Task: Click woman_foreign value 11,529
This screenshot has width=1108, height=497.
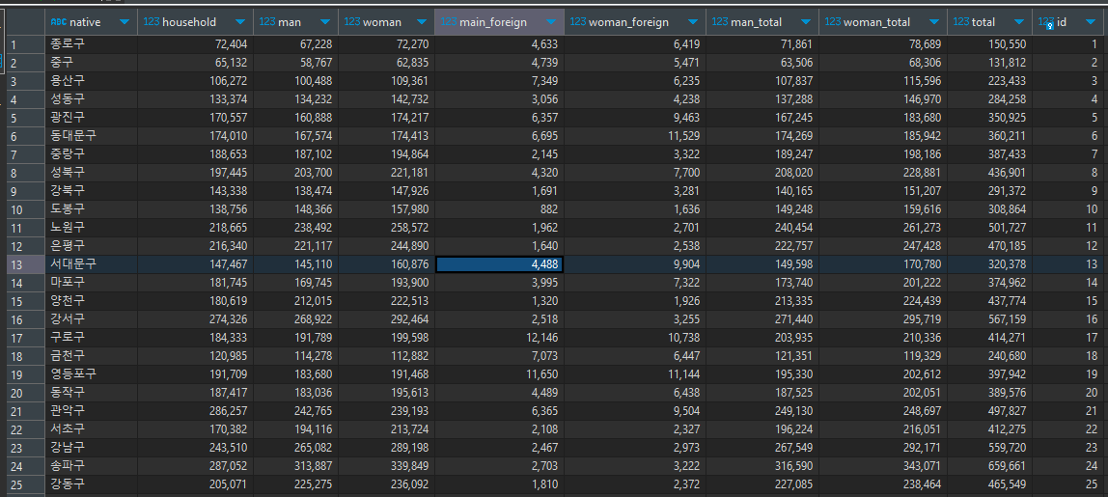Action: pos(634,136)
